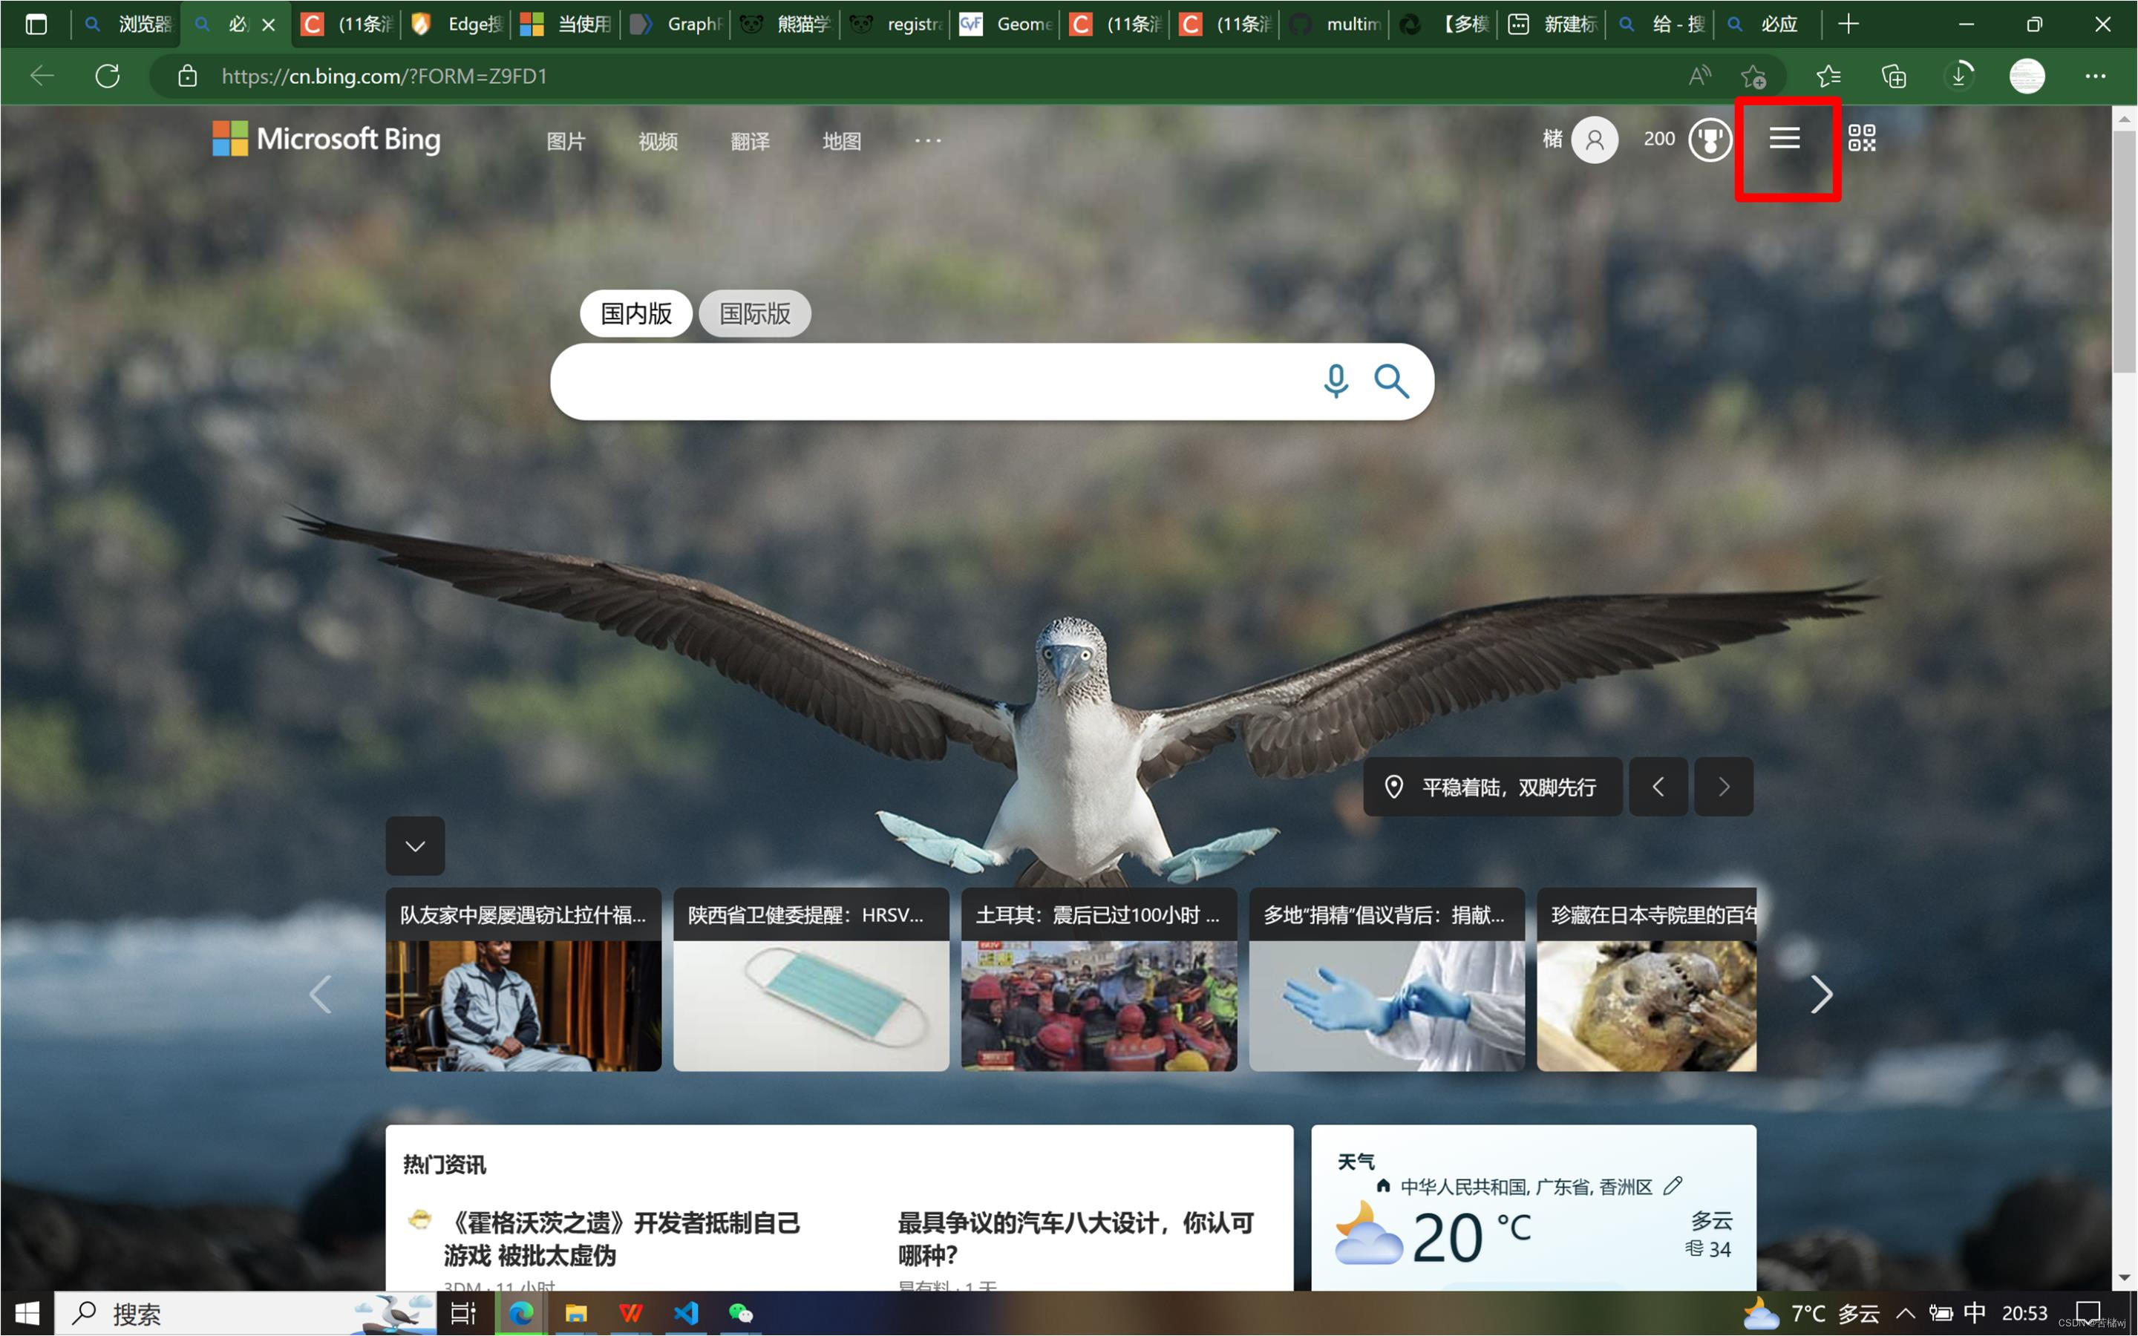The image size is (2138, 1336).
Task: Click the microphone voice search icon
Action: [1336, 381]
